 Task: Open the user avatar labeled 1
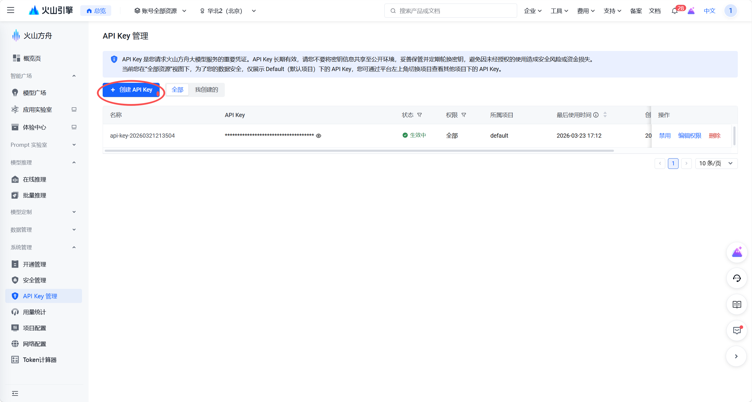tap(730, 11)
